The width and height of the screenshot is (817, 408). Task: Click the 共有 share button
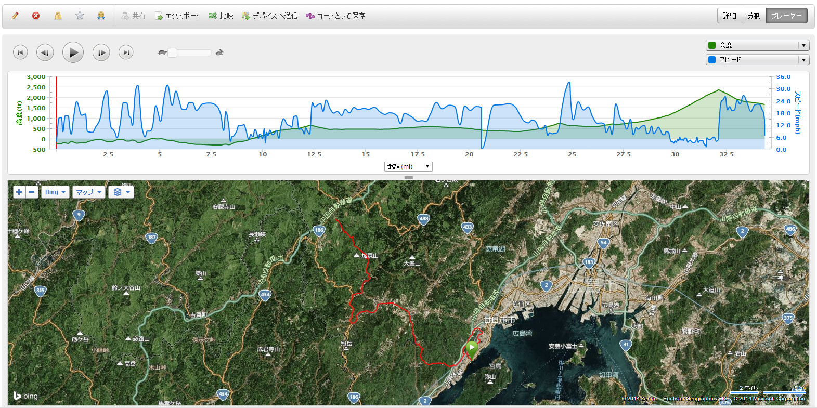pos(133,16)
